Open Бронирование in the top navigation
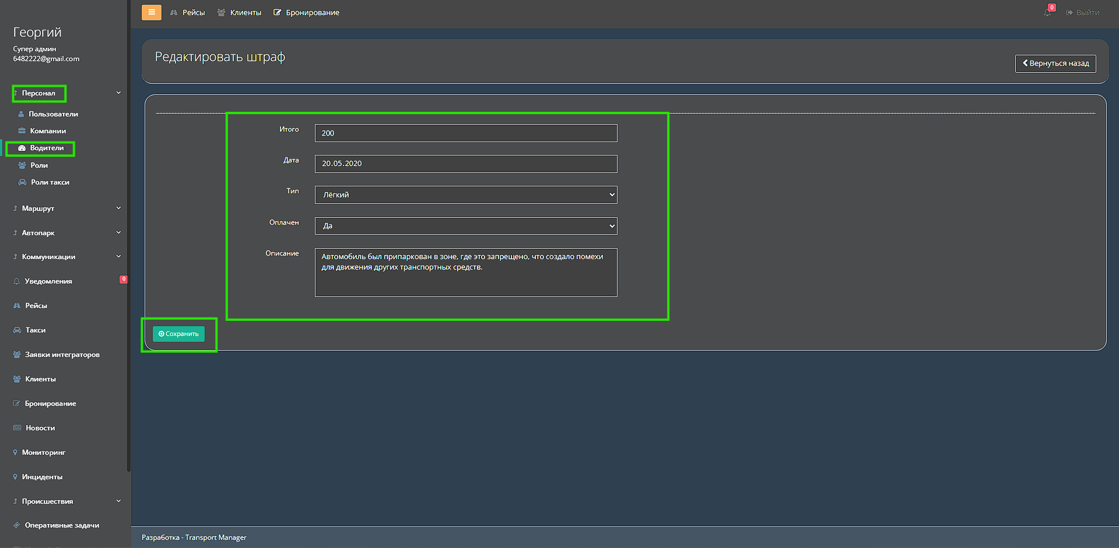Screen dimensions: 1119x548 (x=307, y=13)
